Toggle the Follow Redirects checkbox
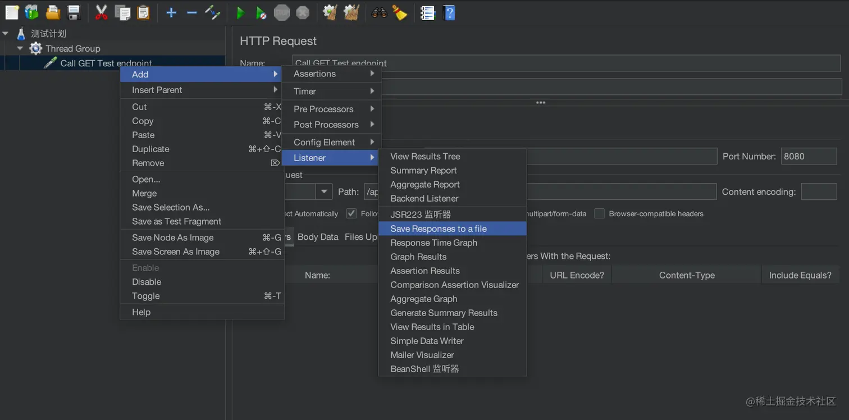 (352, 213)
